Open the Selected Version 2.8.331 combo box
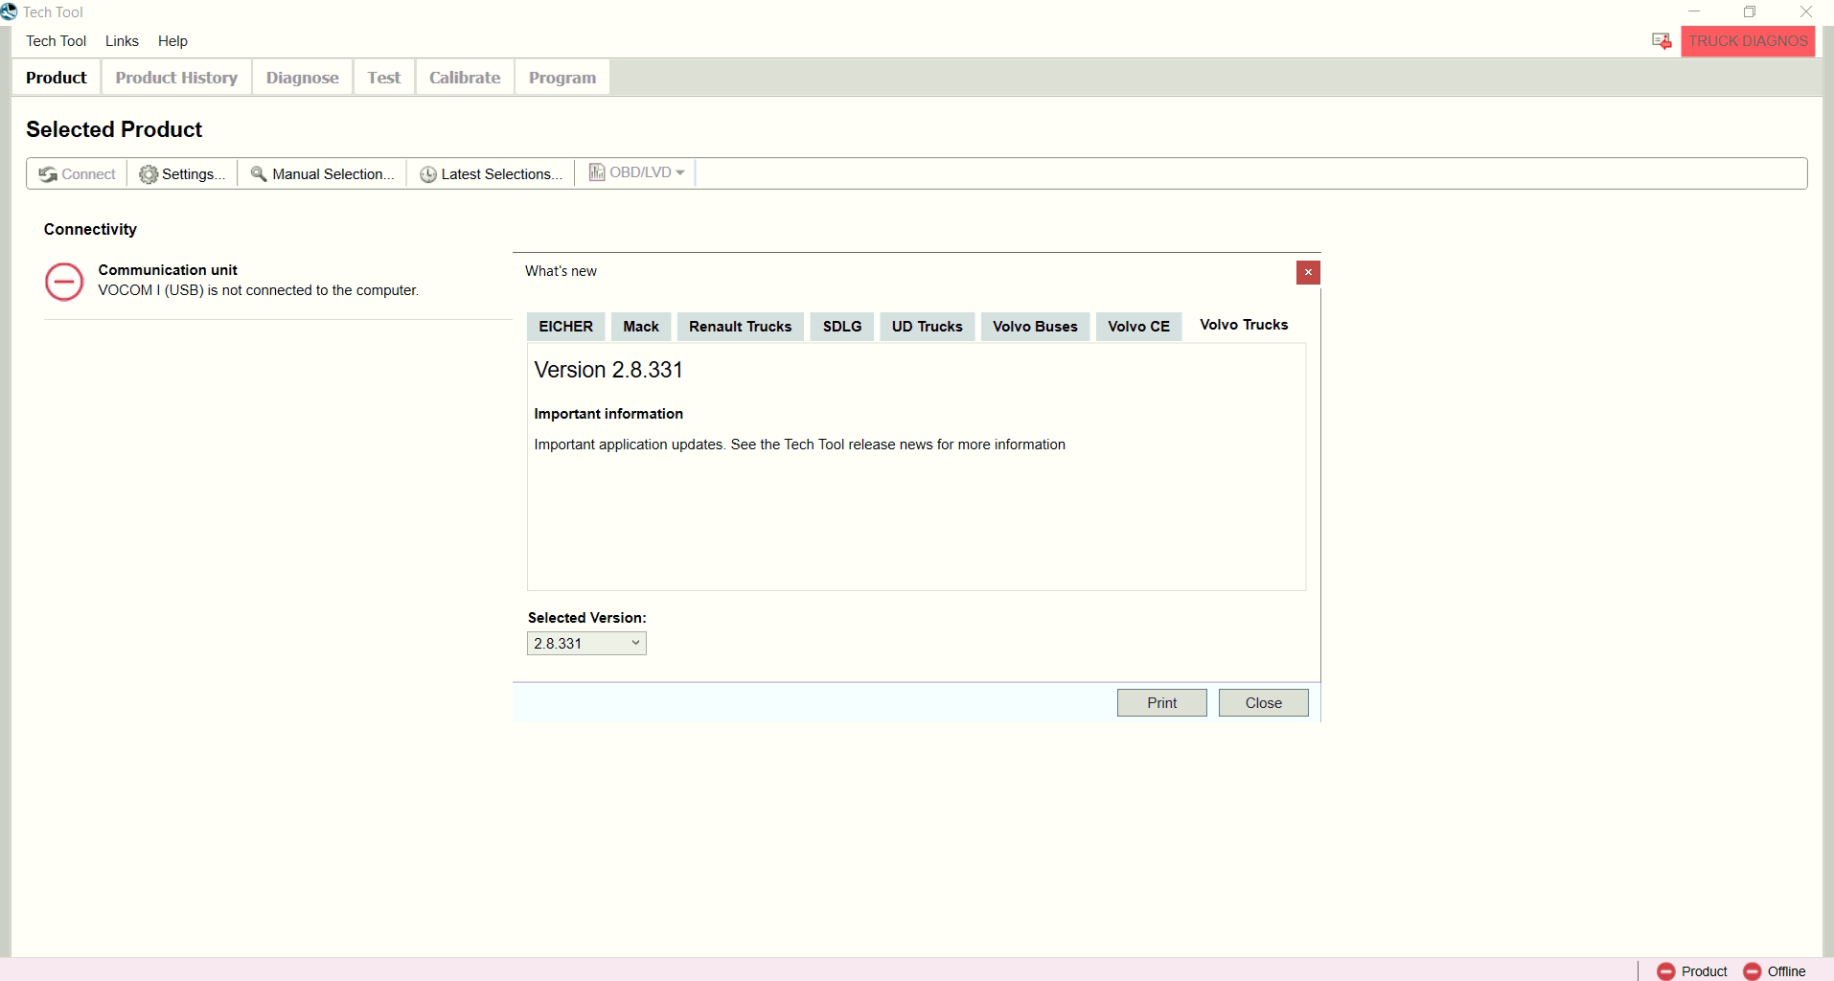Screen dimensions: 1834x981 click(586, 644)
